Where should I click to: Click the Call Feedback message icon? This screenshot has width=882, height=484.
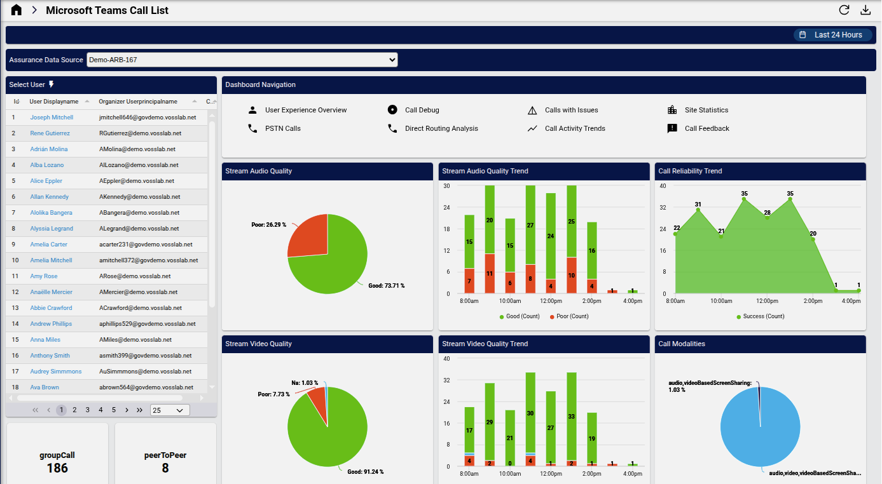(672, 128)
